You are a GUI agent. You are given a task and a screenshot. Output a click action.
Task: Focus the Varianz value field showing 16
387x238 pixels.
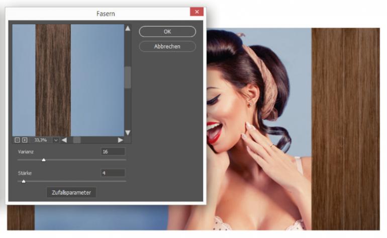pyautogui.click(x=113, y=151)
